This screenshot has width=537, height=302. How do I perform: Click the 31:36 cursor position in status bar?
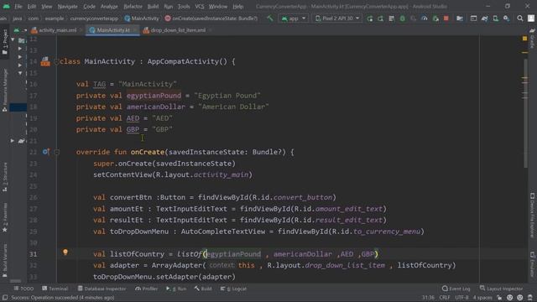click(x=428, y=298)
